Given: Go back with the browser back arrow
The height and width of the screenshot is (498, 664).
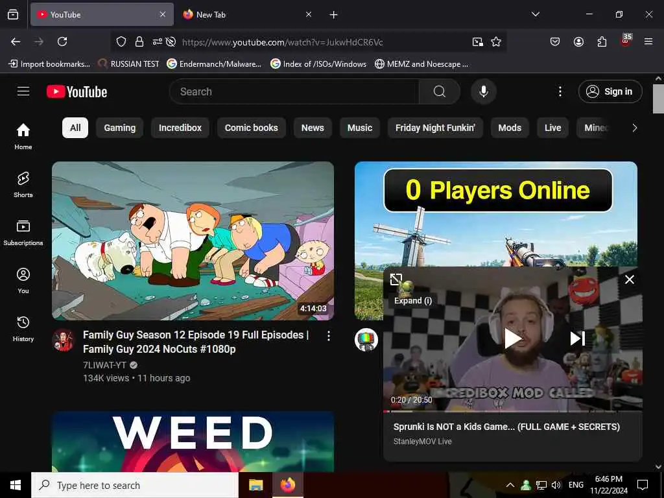Looking at the screenshot, I should pyautogui.click(x=16, y=41).
